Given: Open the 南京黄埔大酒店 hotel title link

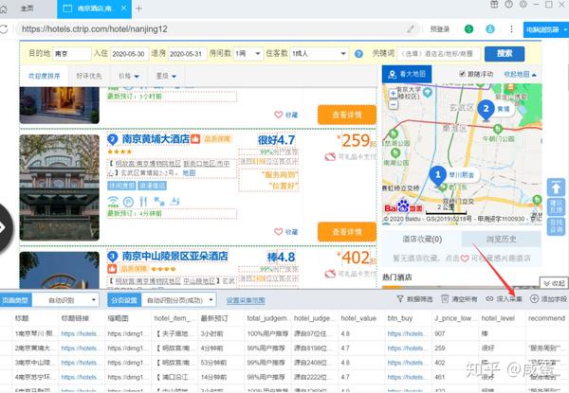Looking at the screenshot, I should click(x=156, y=139).
